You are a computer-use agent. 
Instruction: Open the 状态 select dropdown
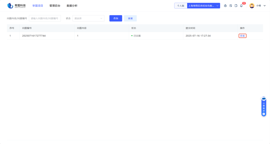click(x=88, y=18)
